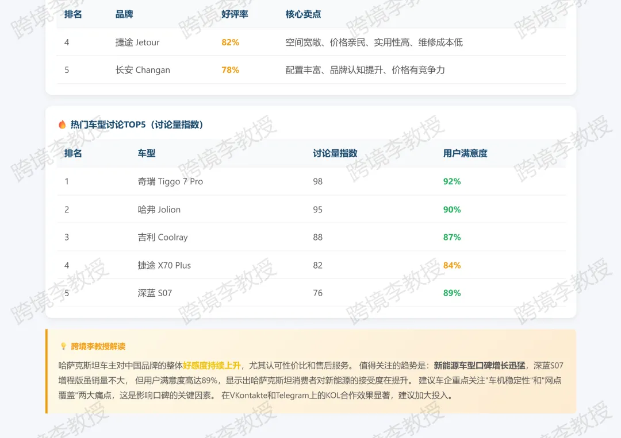Click the 车型 column header
Screen dimensions: 621x438
(x=147, y=153)
